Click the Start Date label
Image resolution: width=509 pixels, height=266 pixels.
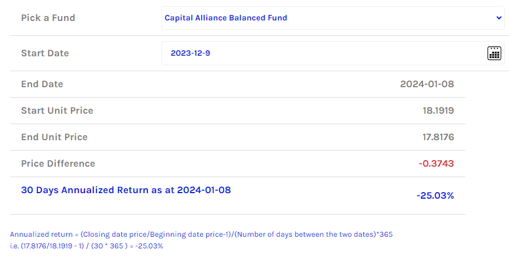click(x=45, y=54)
